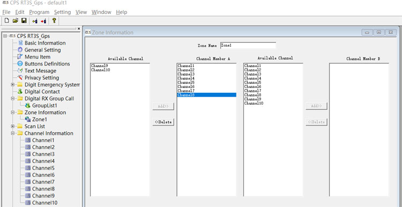Click the Read from radio icon

[35, 21]
